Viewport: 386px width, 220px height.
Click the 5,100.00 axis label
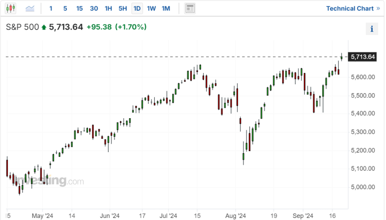click(x=363, y=169)
